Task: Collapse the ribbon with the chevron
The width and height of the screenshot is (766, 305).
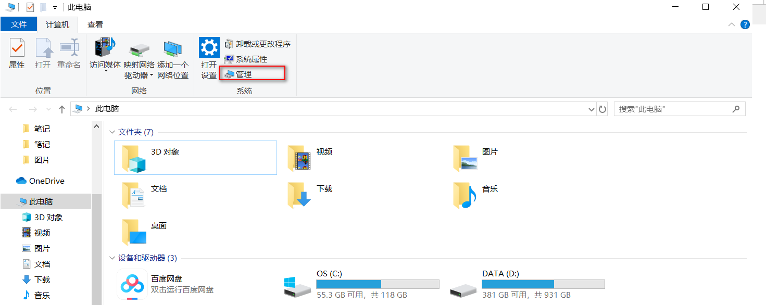Action: [x=732, y=24]
